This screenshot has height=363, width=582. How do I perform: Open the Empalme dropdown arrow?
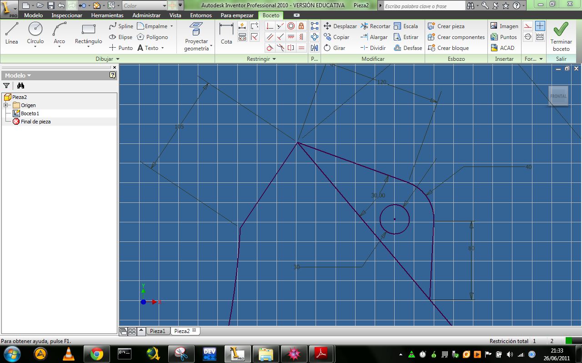coord(171,26)
